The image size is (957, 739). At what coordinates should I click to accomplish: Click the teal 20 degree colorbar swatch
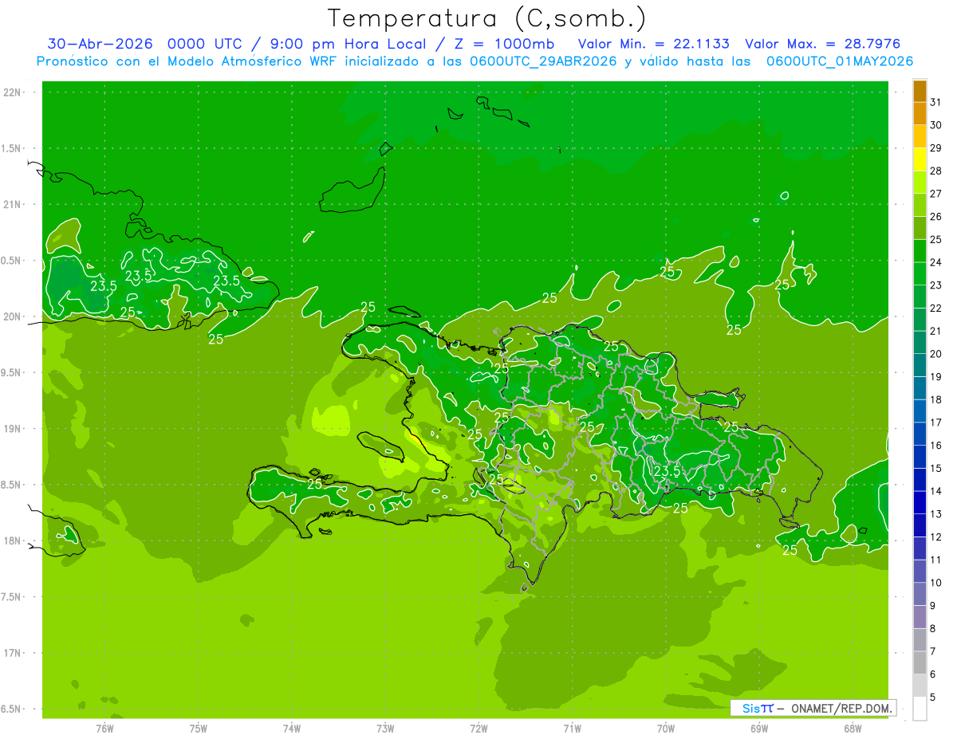[920, 343]
